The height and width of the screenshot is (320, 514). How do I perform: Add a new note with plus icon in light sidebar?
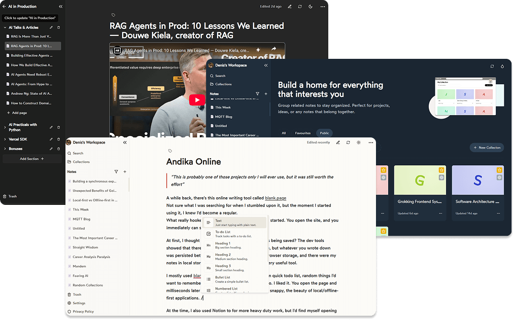(125, 172)
